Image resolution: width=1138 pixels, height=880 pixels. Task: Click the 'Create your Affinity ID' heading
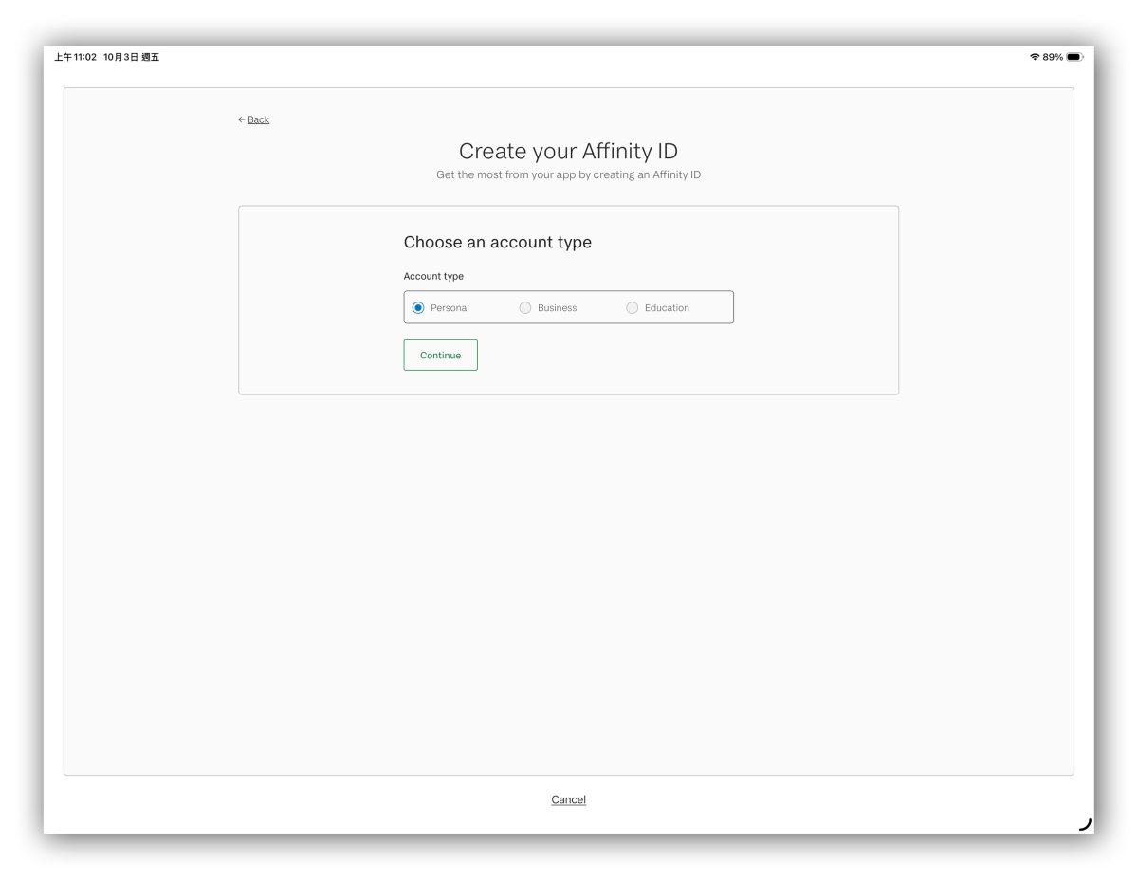pos(568,151)
